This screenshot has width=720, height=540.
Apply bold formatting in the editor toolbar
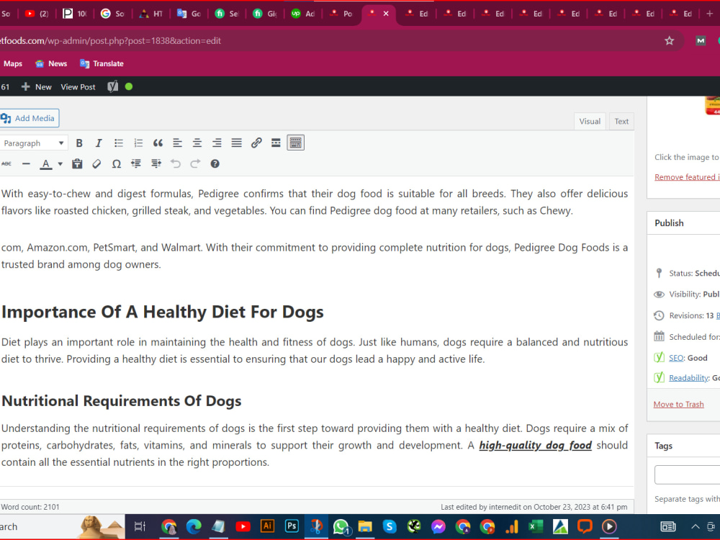79,143
